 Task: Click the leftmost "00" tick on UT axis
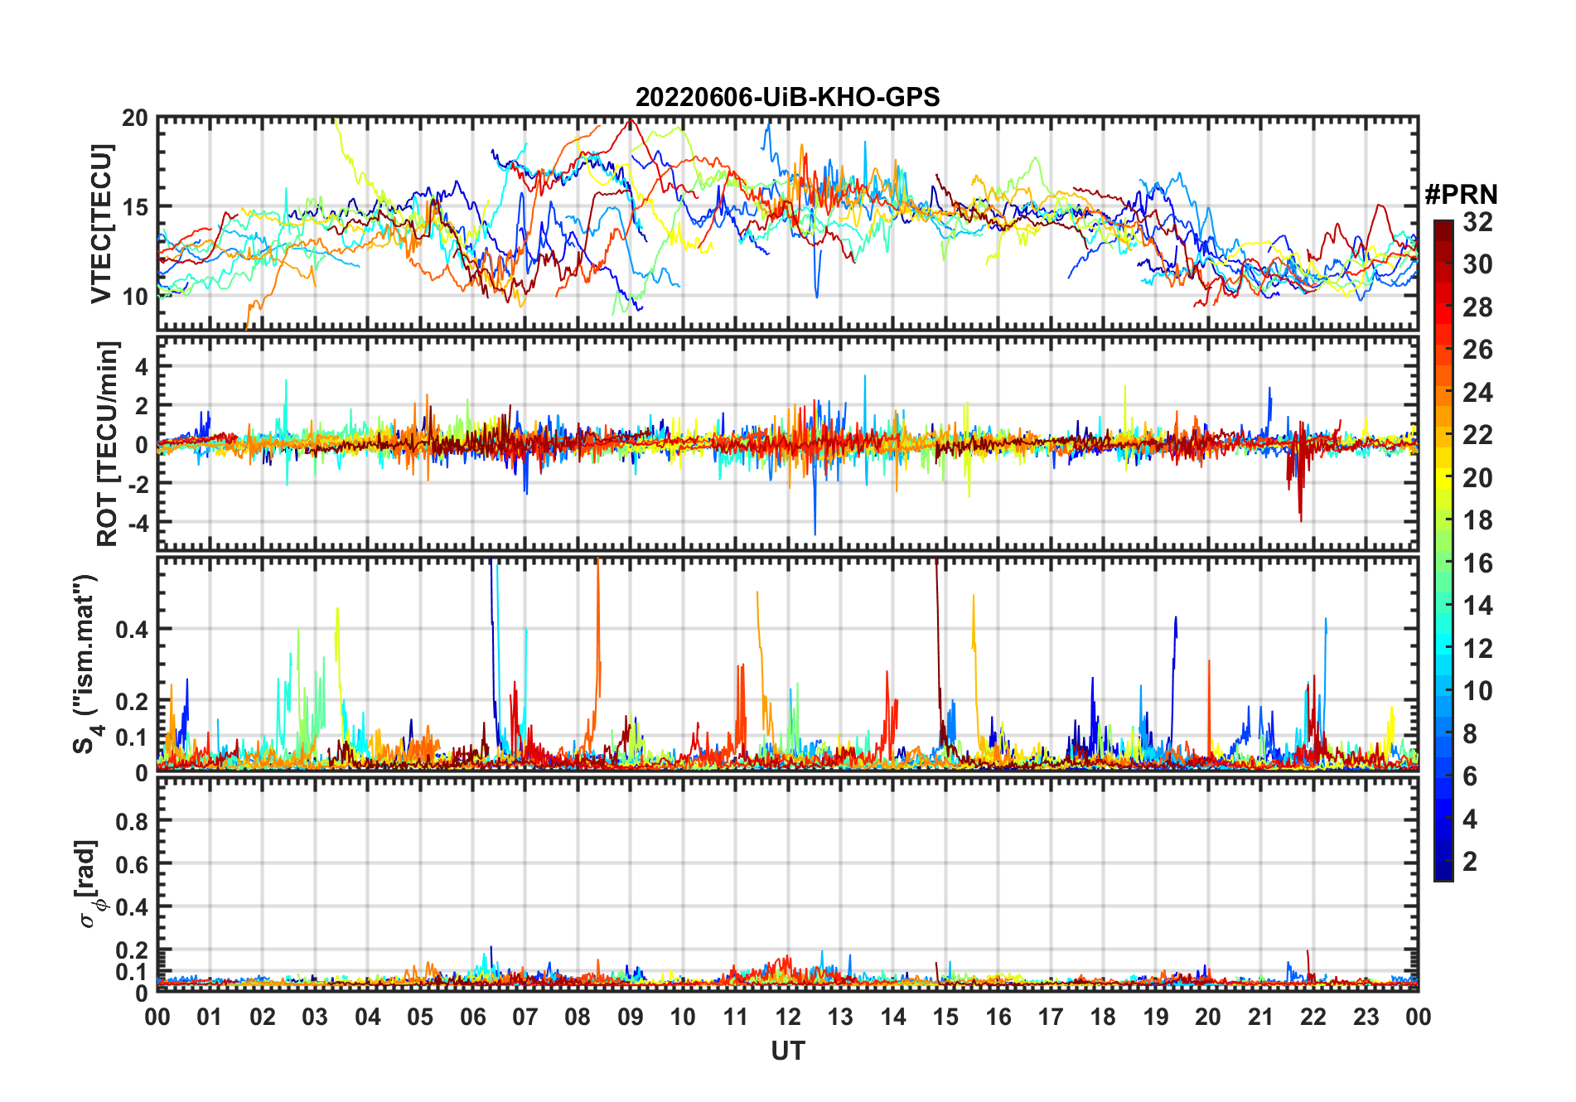point(157,1017)
